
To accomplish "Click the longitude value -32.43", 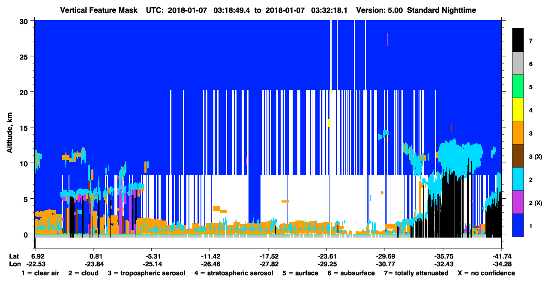I will (x=443, y=264).
